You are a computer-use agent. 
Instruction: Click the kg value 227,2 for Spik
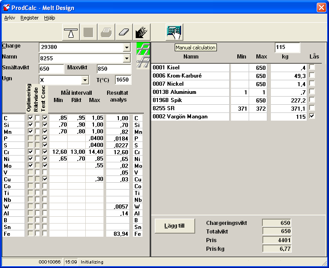click(x=289, y=101)
